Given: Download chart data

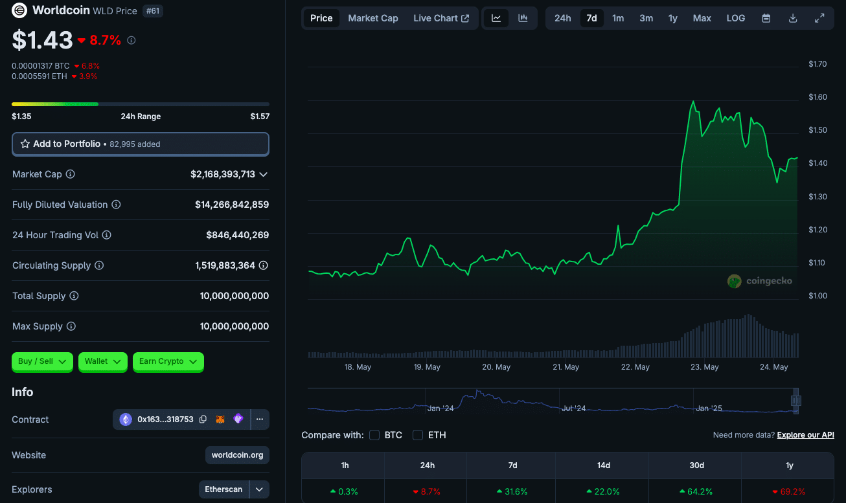Looking at the screenshot, I should pyautogui.click(x=793, y=18).
